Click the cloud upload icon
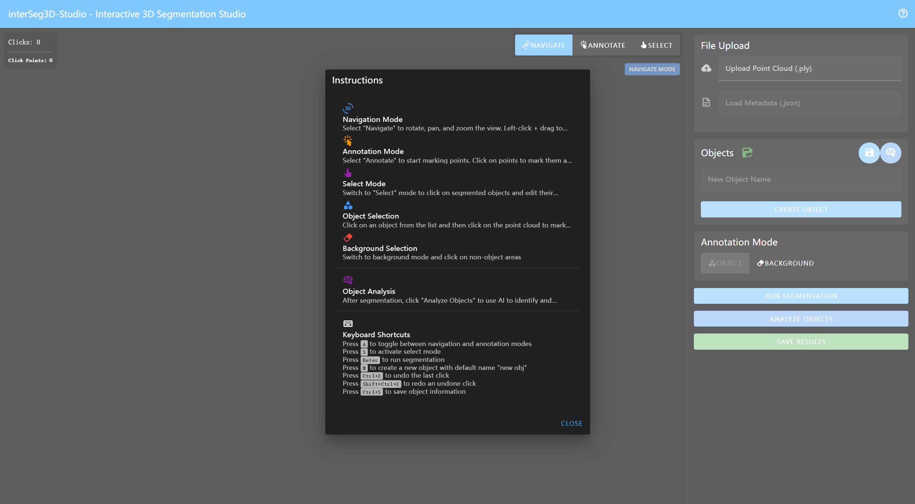 point(706,68)
